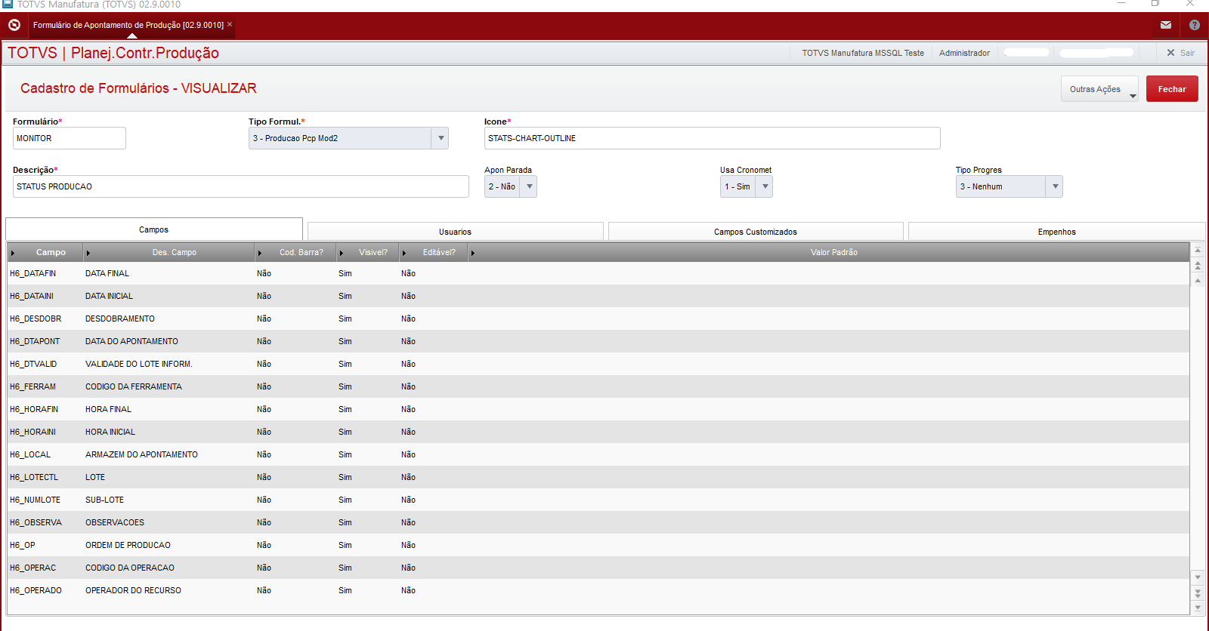Open the Tipo Progres dropdown
Image resolution: width=1209 pixels, height=631 pixels.
[x=1055, y=186]
